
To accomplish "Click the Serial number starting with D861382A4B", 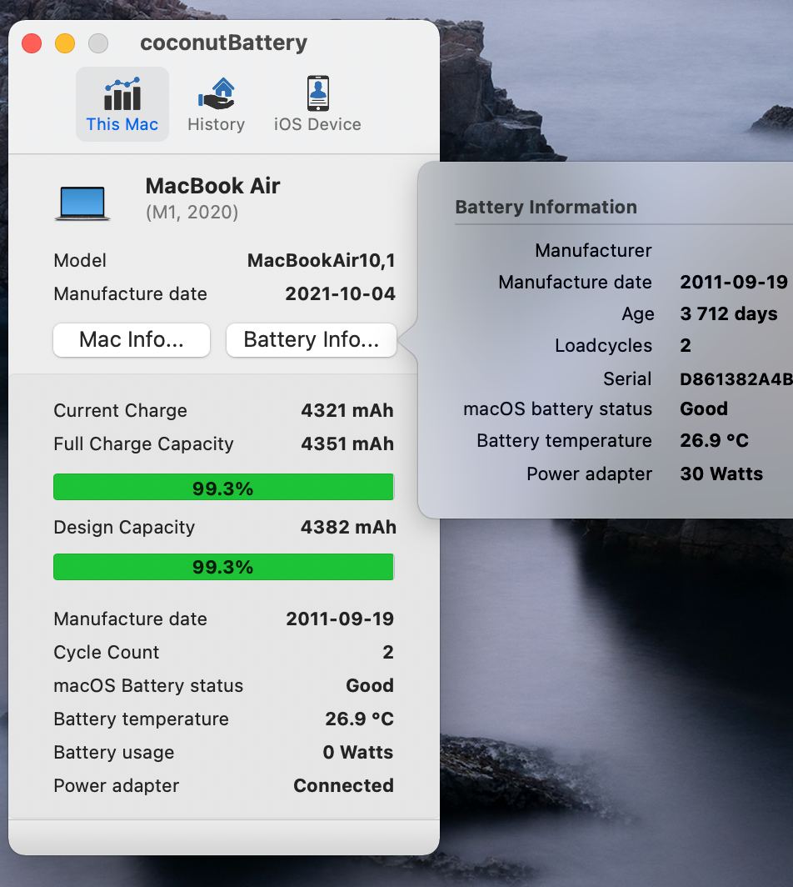I will tap(736, 379).
